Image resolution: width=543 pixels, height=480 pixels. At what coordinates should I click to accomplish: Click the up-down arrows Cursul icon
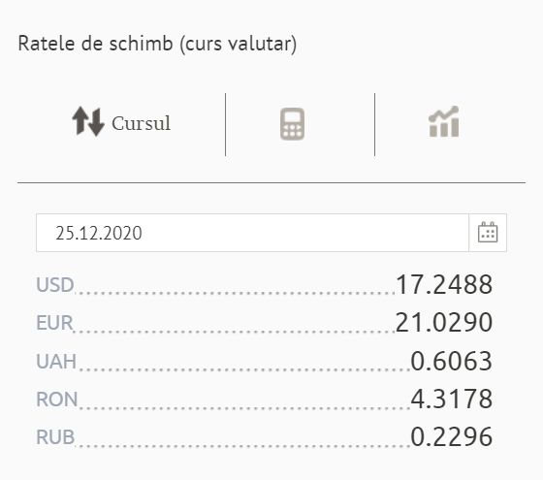pyautogui.click(x=88, y=121)
